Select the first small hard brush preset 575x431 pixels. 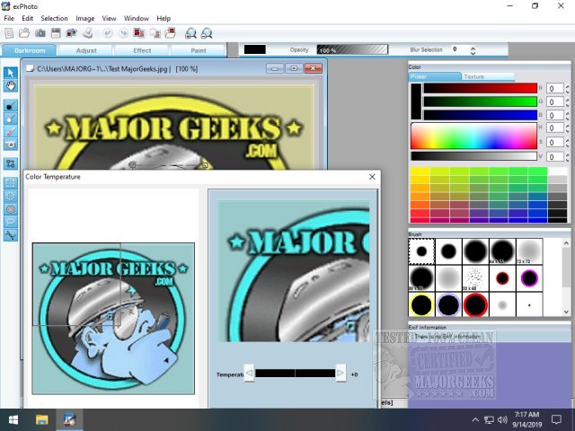[x=421, y=251]
